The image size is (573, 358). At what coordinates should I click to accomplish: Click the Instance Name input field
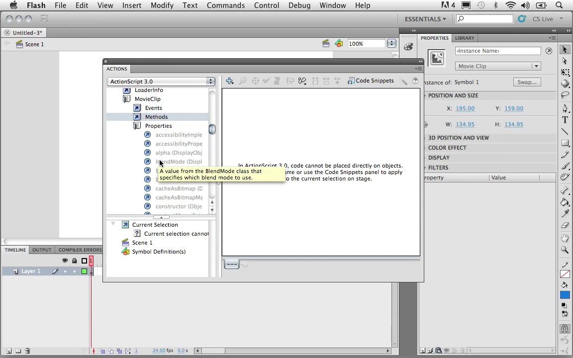click(498, 51)
